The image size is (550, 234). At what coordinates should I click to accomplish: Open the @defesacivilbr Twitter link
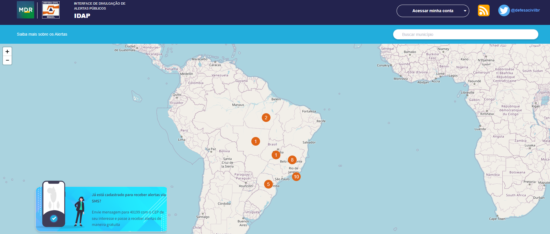coord(525,10)
